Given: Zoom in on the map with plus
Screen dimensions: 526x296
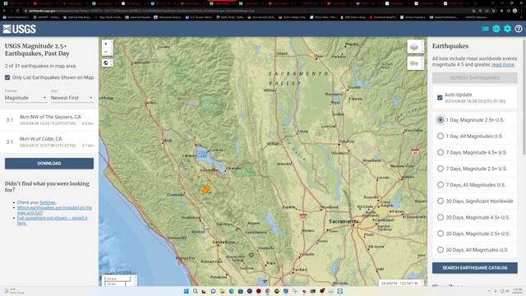Looking at the screenshot, I should pos(106,44).
